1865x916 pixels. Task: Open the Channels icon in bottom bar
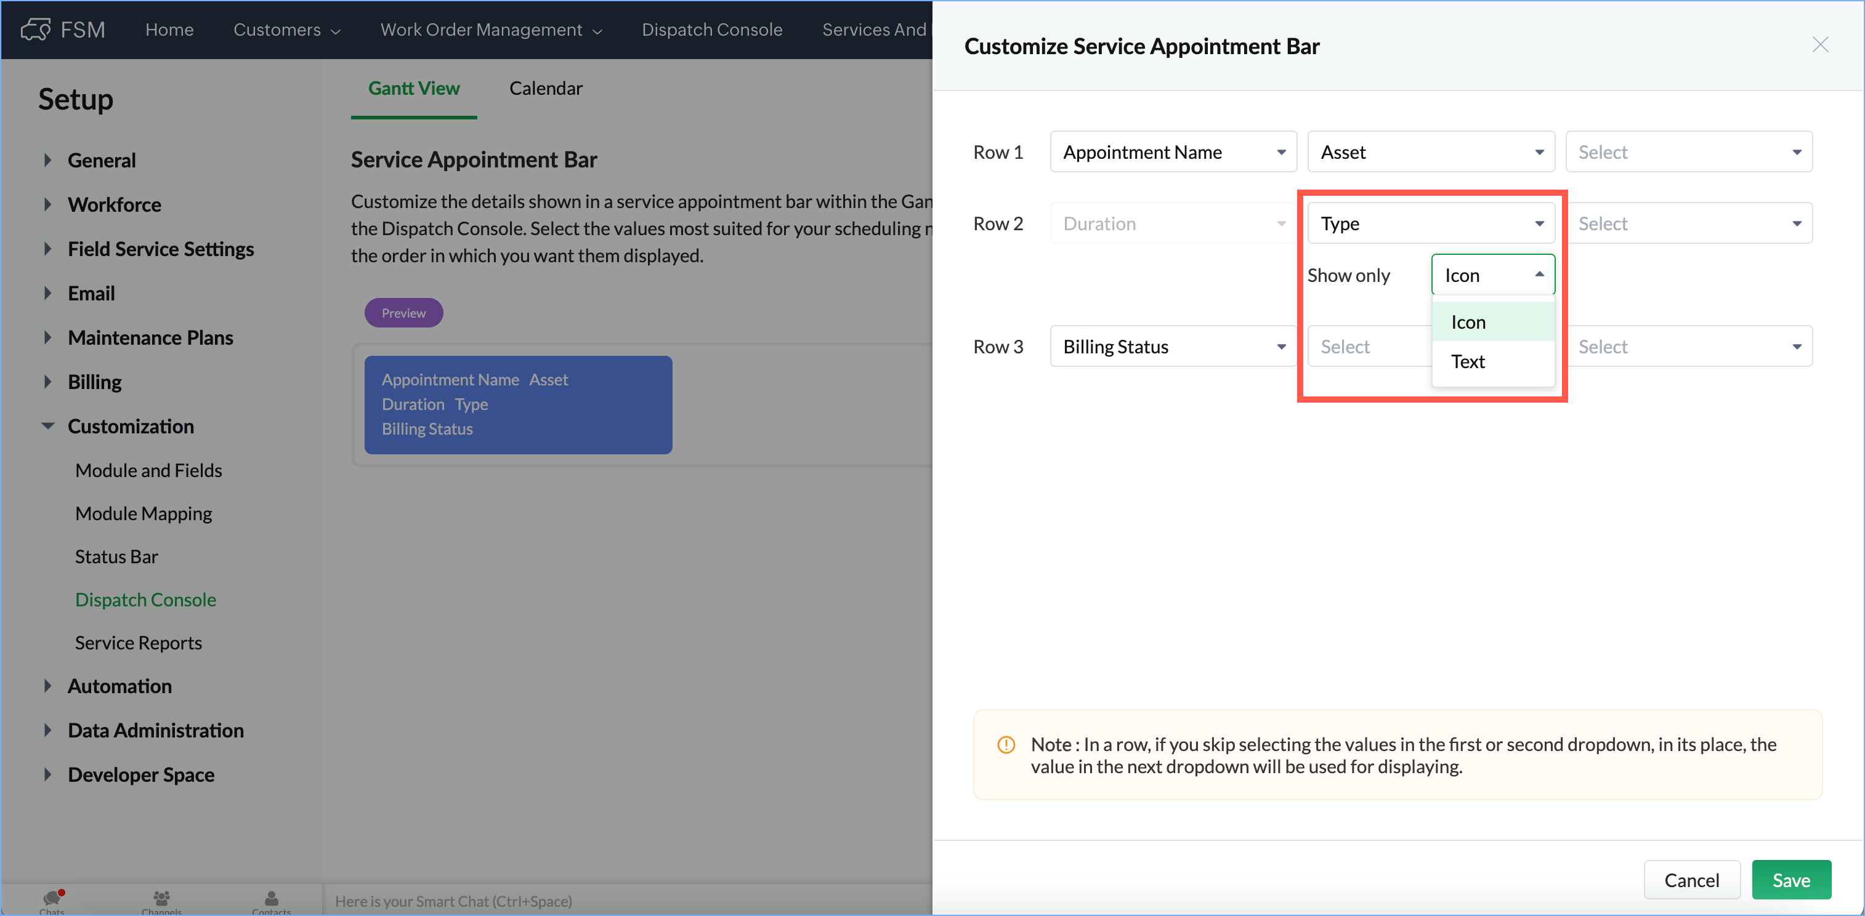coord(161,898)
